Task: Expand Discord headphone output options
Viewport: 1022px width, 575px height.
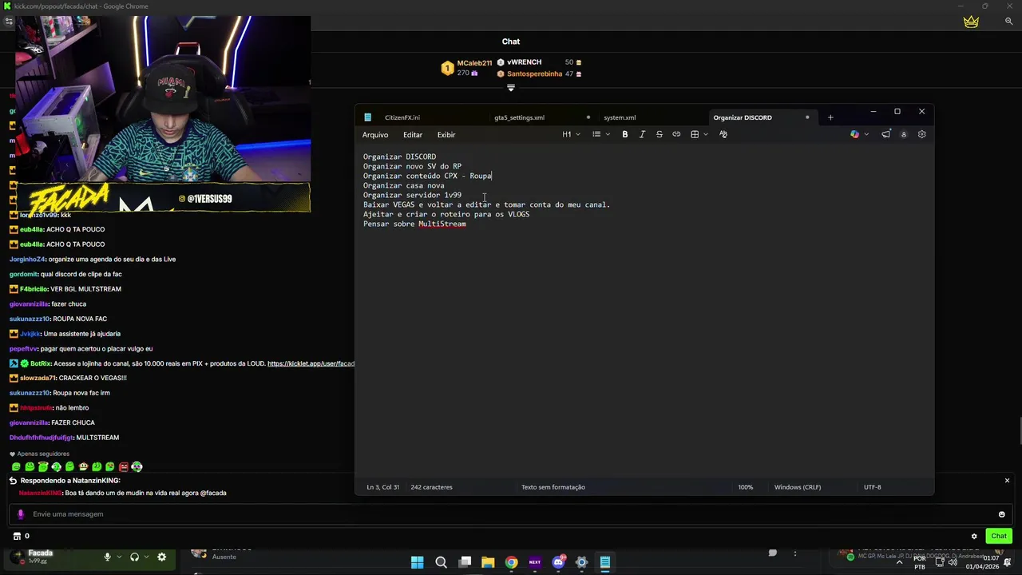Action: [147, 557]
